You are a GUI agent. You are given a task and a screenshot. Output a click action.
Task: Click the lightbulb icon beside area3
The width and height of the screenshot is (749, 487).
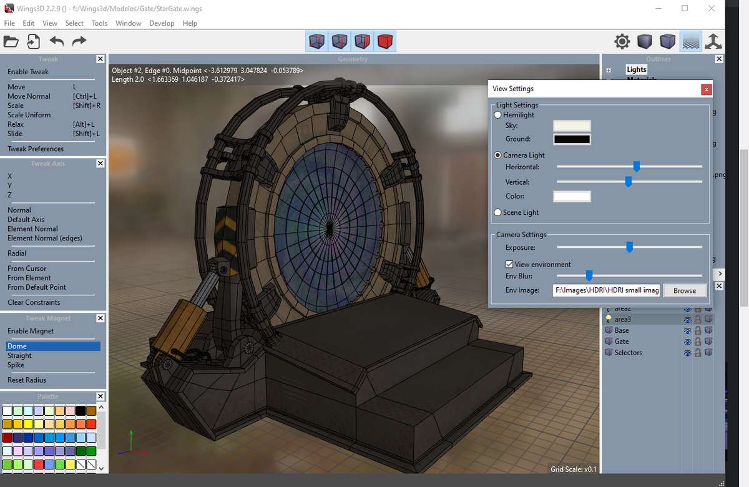(609, 319)
